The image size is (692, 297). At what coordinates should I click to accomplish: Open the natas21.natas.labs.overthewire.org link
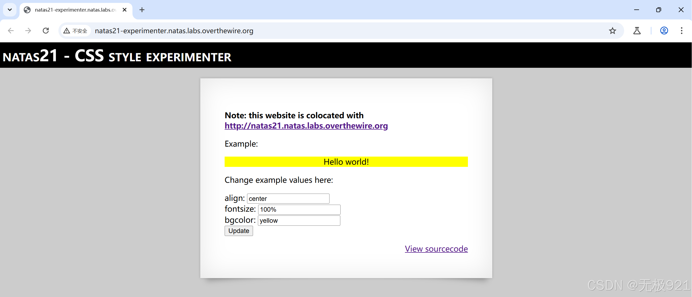coord(306,126)
